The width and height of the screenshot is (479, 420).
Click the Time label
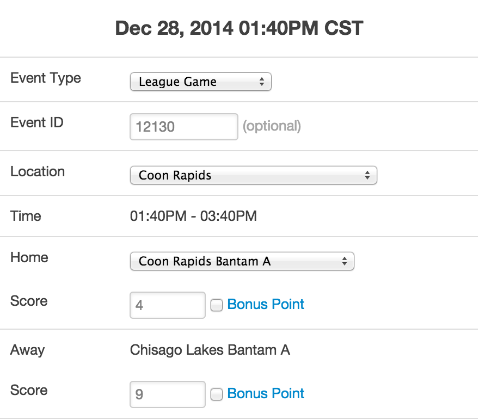coord(26,216)
